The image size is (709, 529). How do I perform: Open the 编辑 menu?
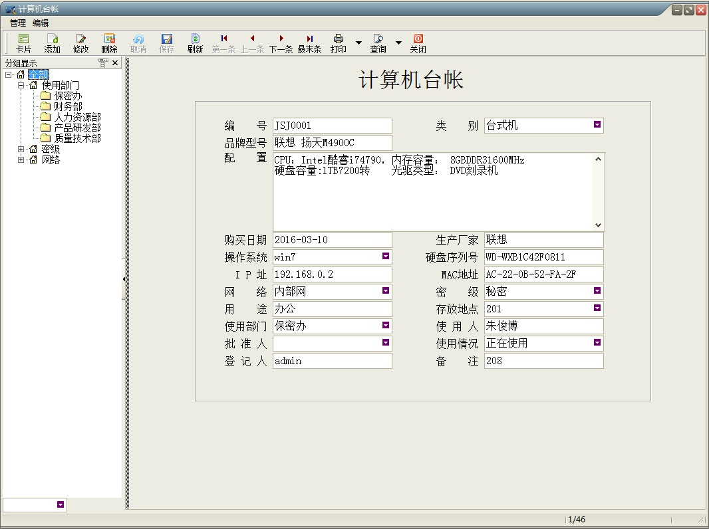[x=41, y=23]
